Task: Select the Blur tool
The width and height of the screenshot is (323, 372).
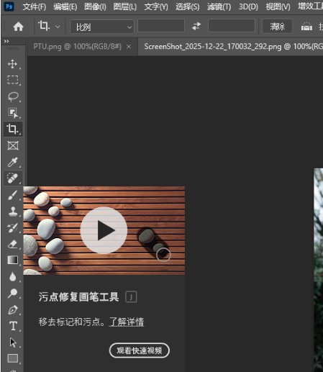Action: (12, 276)
